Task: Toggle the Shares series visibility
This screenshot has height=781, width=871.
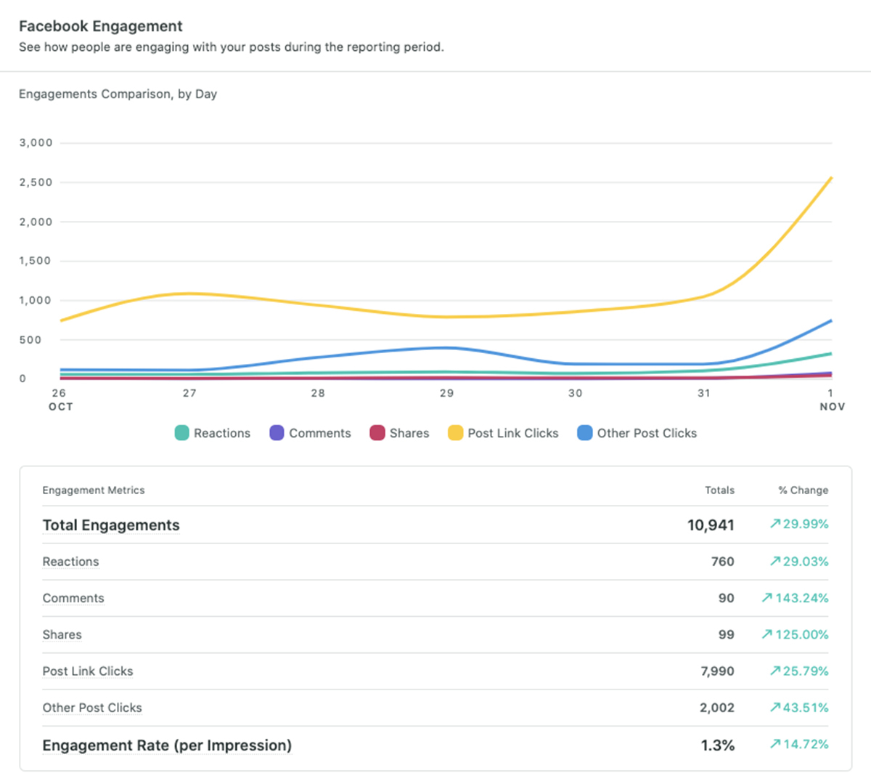Action: pos(408,433)
